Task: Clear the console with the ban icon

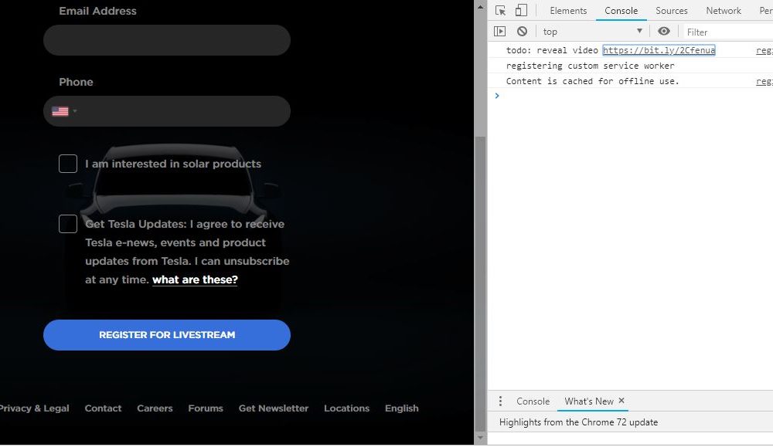Action: click(x=522, y=32)
